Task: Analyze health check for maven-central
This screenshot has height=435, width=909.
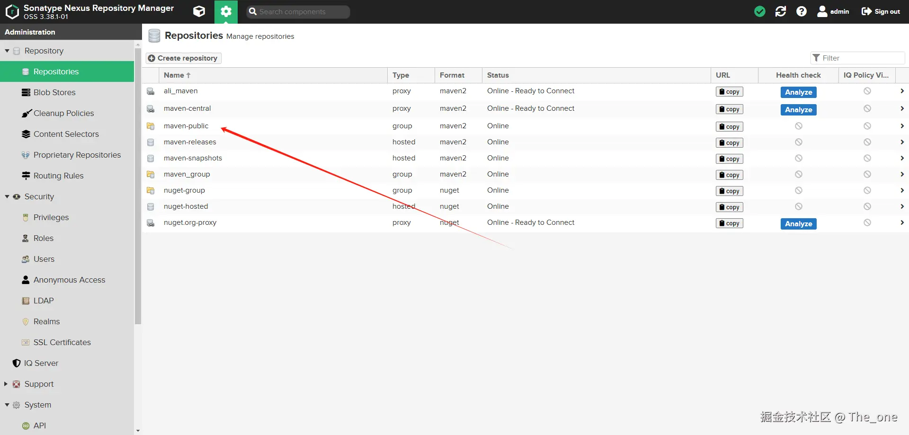Action: [x=798, y=110]
